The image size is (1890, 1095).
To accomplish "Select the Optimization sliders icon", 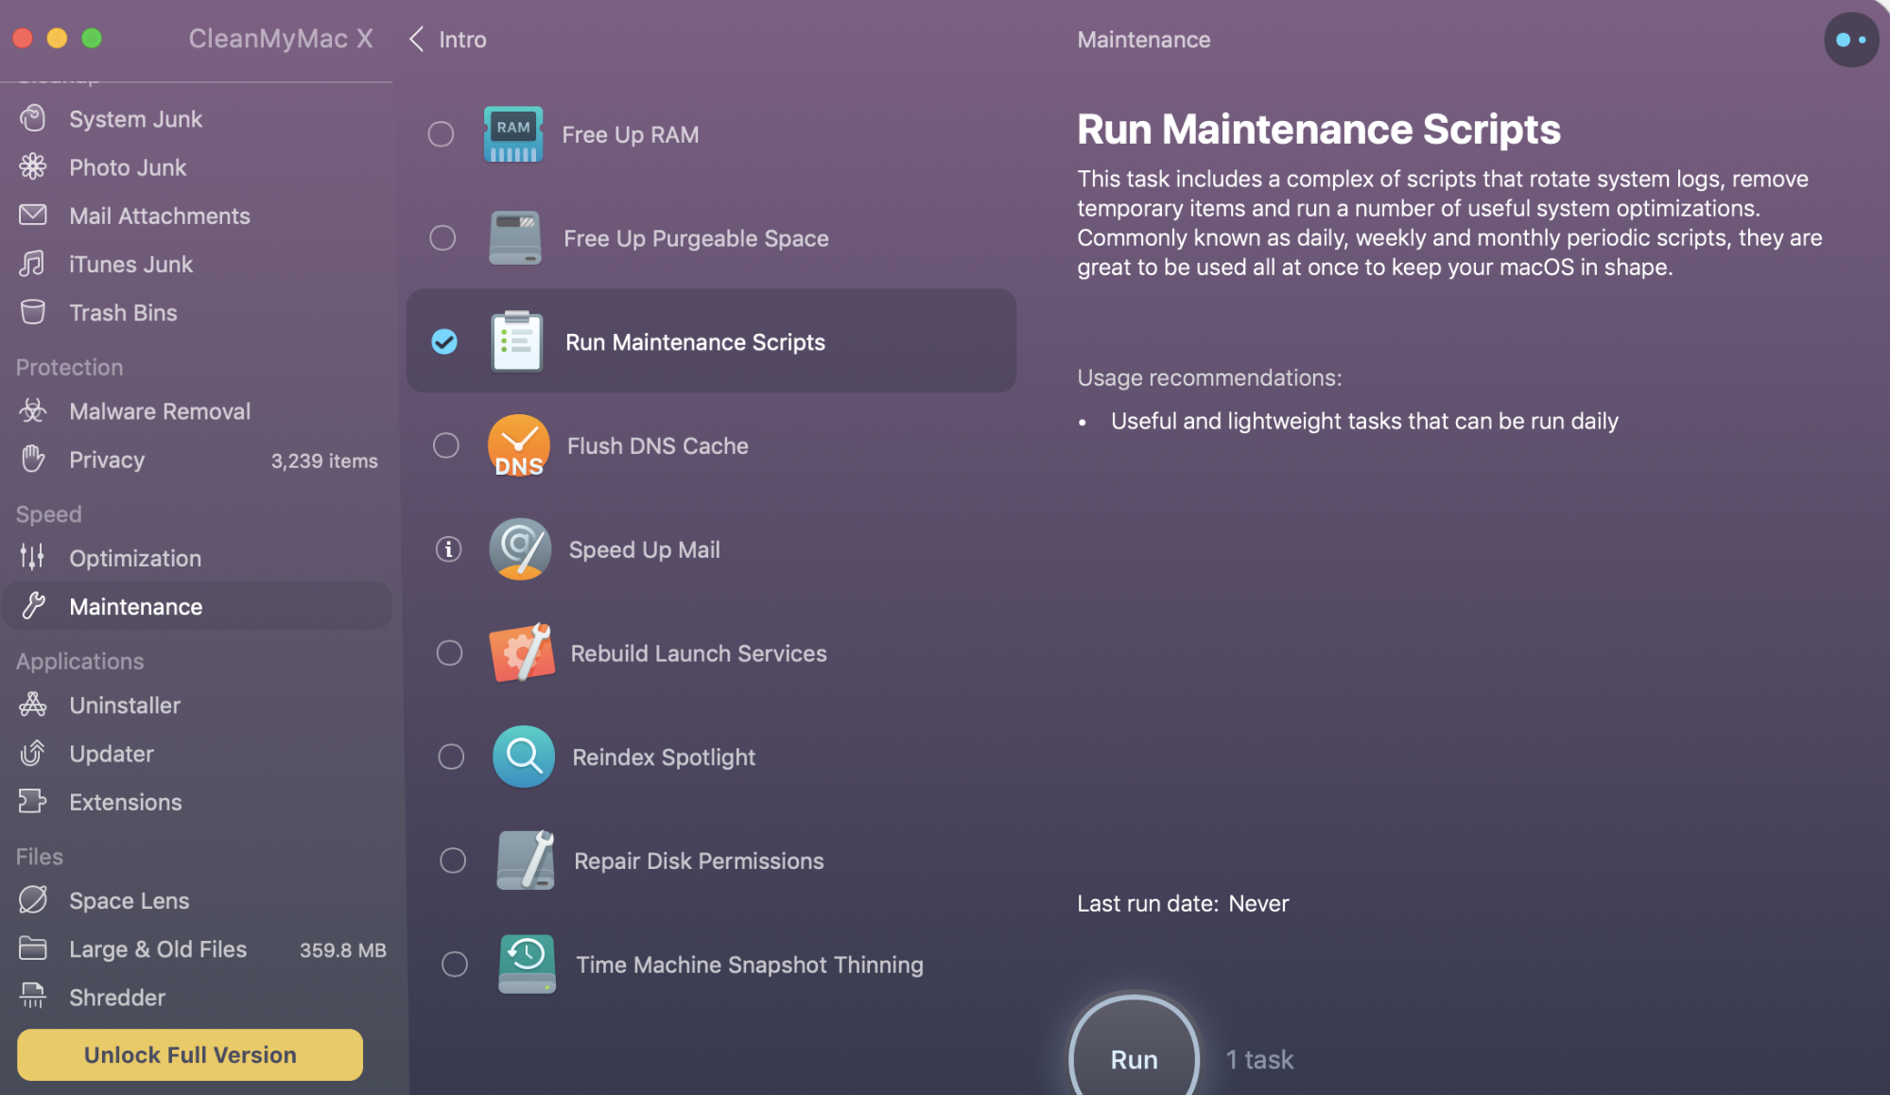I will [33, 558].
